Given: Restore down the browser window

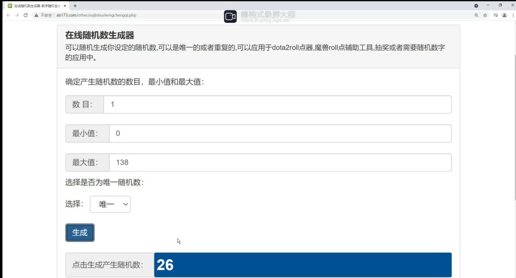Looking at the screenshot, I should pos(500,5).
